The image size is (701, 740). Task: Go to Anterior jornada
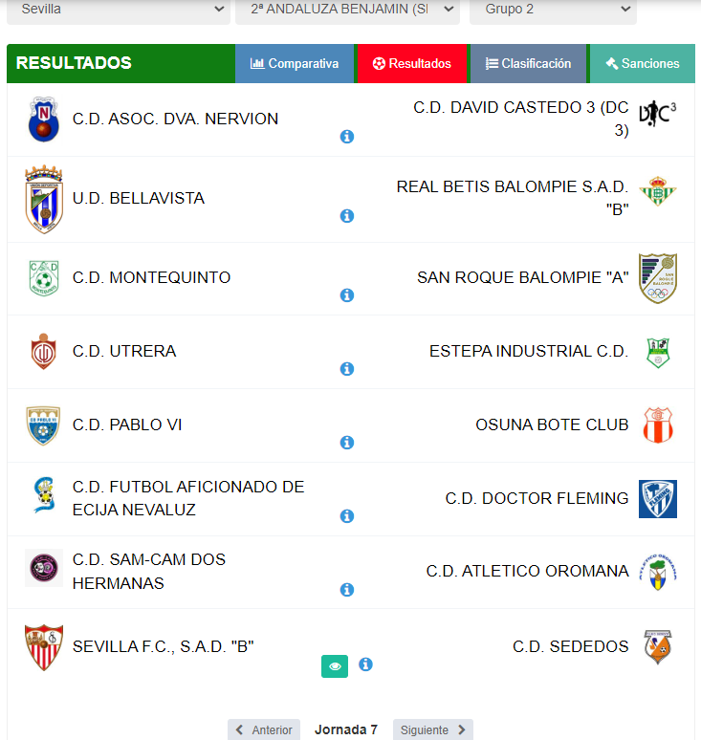[264, 729]
